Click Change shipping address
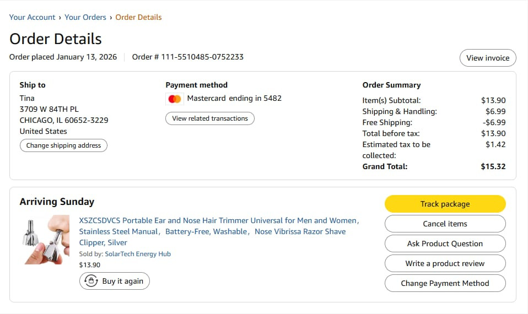Screen dimensions: 528x314 tap(63, 145)
